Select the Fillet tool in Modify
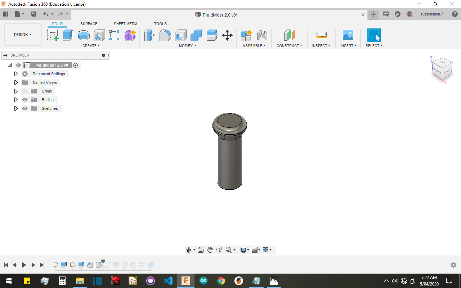Viewport: 461px width, 288px height. [x=165, y=35]
